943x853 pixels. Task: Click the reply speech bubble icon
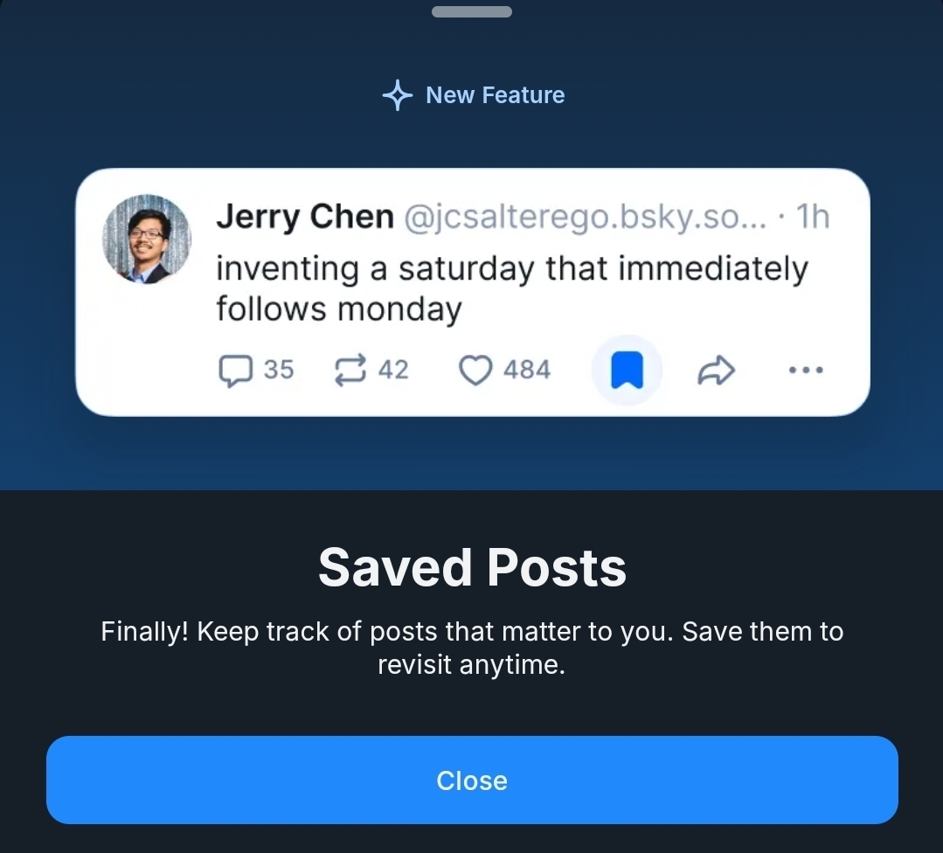coord(233,371)
